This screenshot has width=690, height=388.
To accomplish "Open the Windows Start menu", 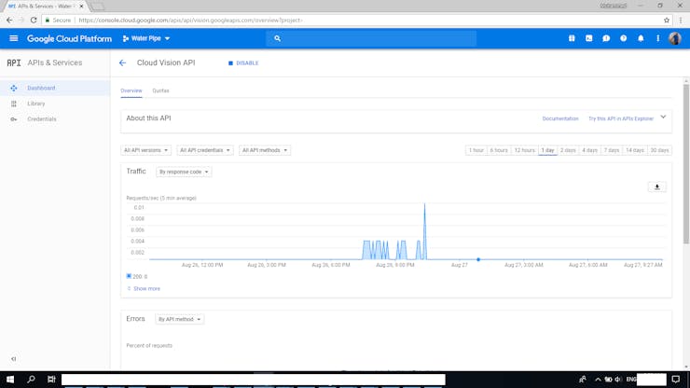I will click(x=10, y=380).
